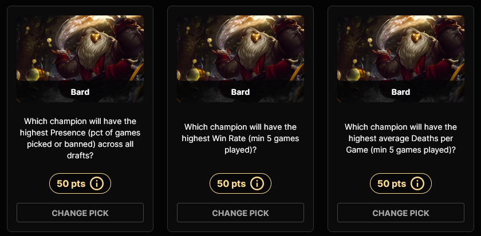This screenshot has height=236, width=481.
Task: Click the highest Win Rate question text
Action: [240, 138]
